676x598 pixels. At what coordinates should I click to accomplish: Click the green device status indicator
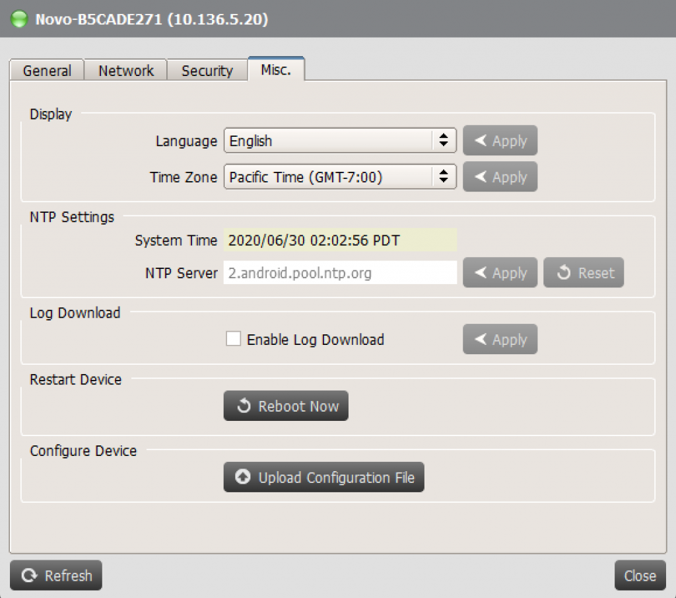[x=19, y=19]
